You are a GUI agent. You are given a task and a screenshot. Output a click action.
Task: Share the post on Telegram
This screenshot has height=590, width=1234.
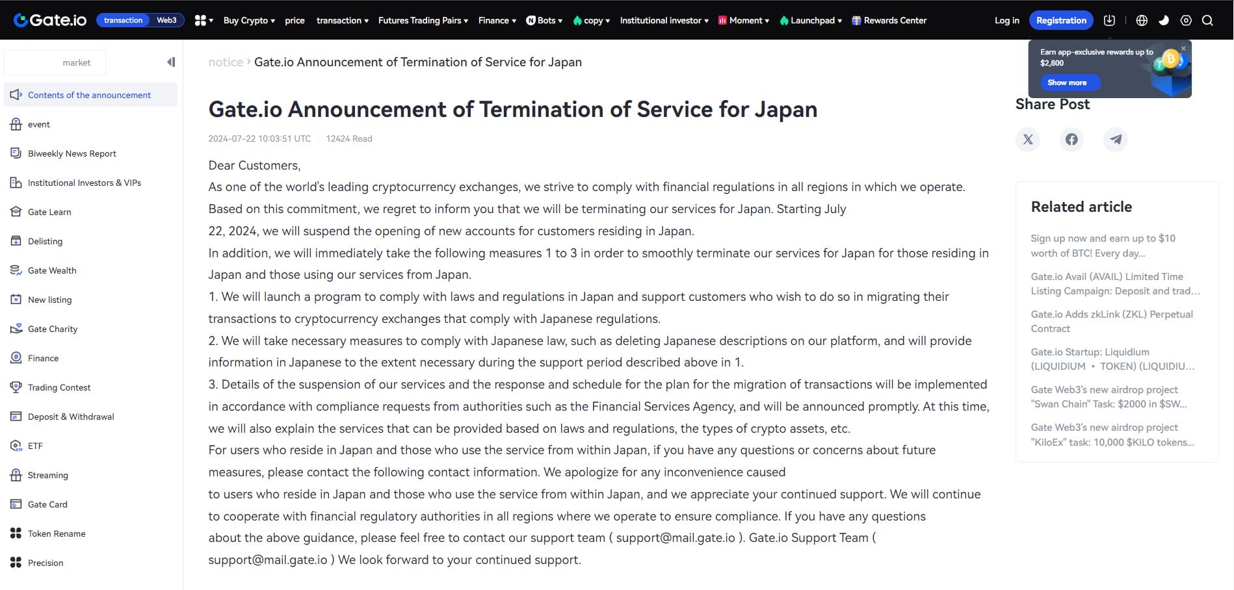tap(1115, 139)
